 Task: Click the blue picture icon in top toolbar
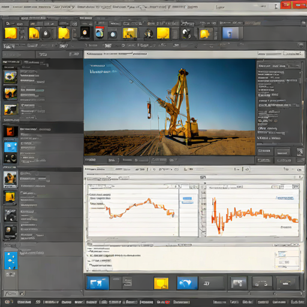pyautogui.click(x=230, y=33)
